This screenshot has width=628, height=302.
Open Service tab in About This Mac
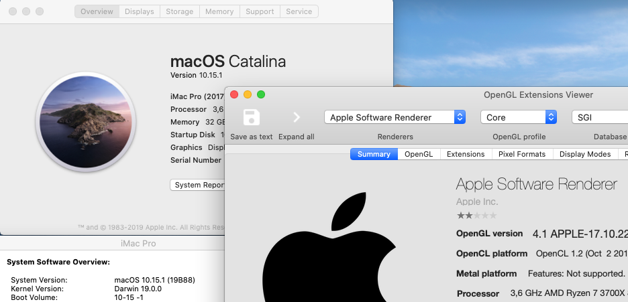299,11
